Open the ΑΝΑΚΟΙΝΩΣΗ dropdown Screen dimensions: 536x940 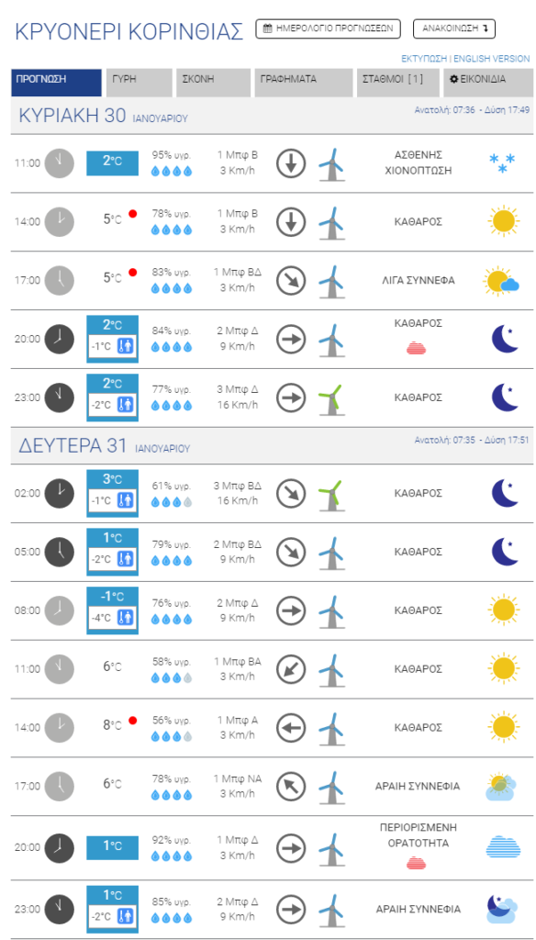[x=454, y=28]
